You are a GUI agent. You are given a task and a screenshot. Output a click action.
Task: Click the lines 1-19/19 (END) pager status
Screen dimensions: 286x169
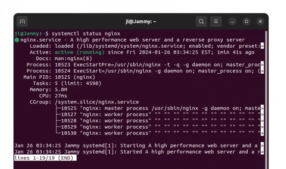45,158
